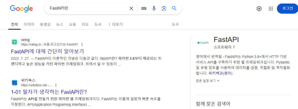This screenshot has height=109, width=298.
Task: Open '1-01 필자가 생각하는 FastAPI란?' result
Action: click(x=49, y=92)
